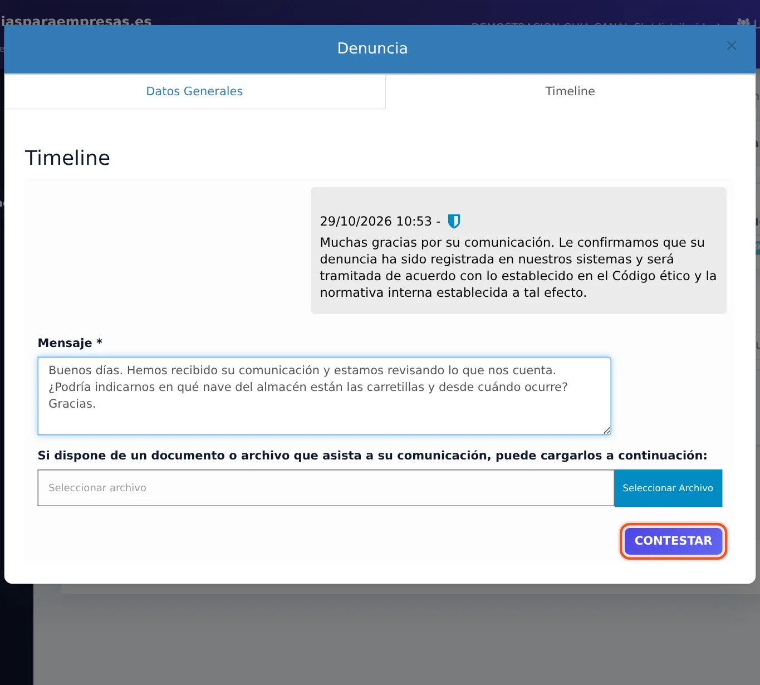Click the Seleccionar archivo file field

pos(326,488)
